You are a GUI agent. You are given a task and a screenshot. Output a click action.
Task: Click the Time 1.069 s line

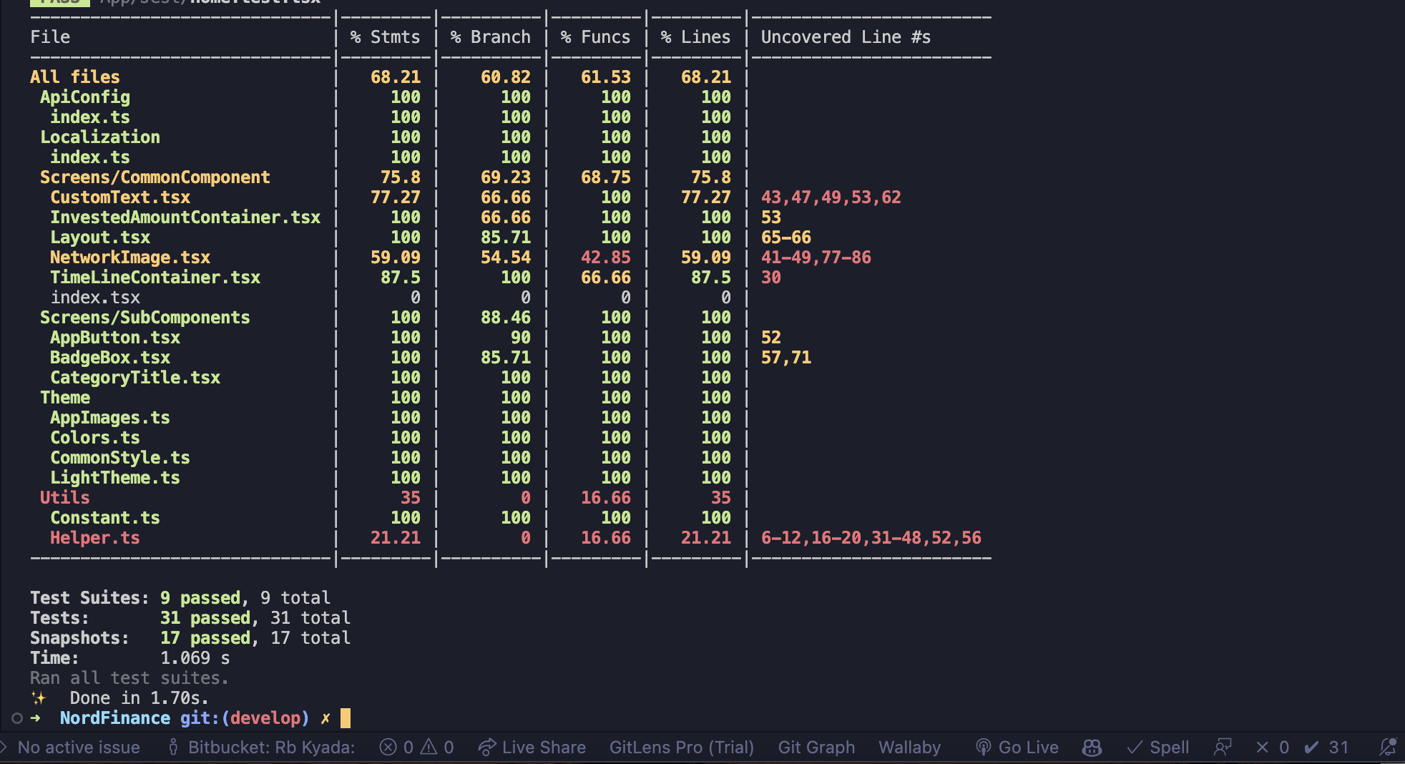[x=130, y=658]
